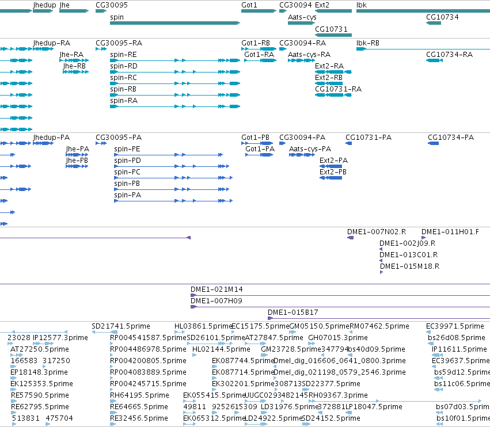Click the RM07462.5prime EST label
The image size is (490, 427).
(379, 326)
